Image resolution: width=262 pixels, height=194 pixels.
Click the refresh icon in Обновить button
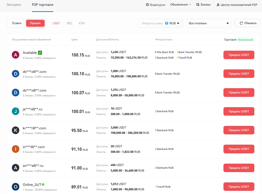tap(241, 23)
